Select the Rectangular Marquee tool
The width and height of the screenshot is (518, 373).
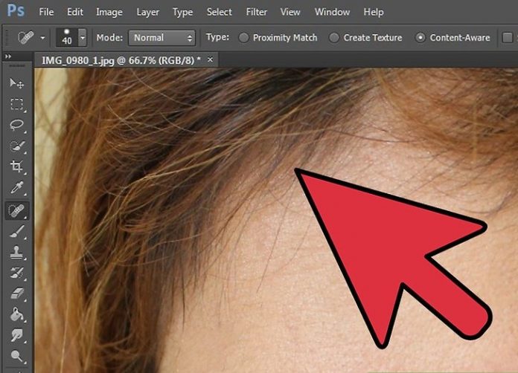pos(16,105)
